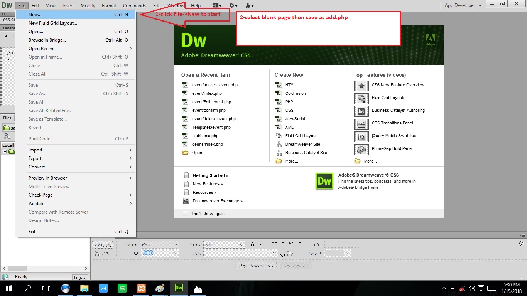The height and width of the screenshot is (296, 527).
Task: Click the PhoneGap Build Panel video icon
Action: point(361,150)
